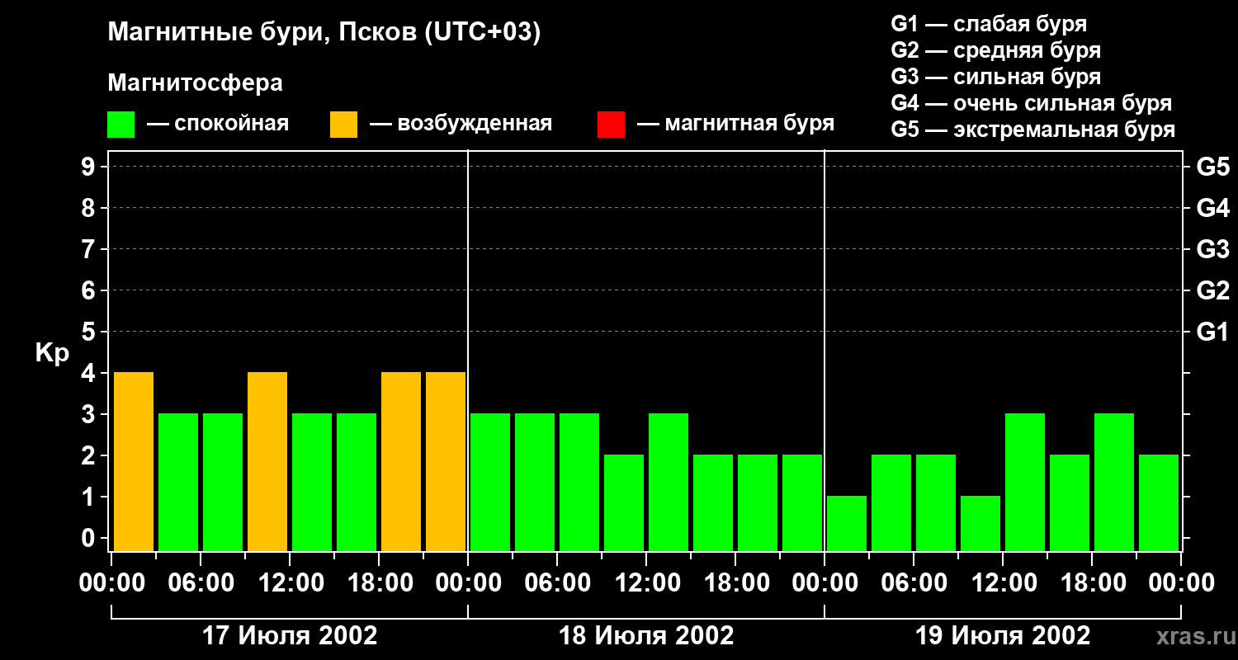Screen dimensions: 1238x660
Task: Click the '12:00' time label for 17 Июля
Action: click(290, 583)
